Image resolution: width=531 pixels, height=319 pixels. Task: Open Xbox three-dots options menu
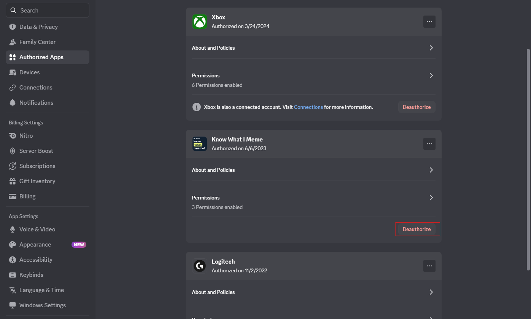(429, 22)
